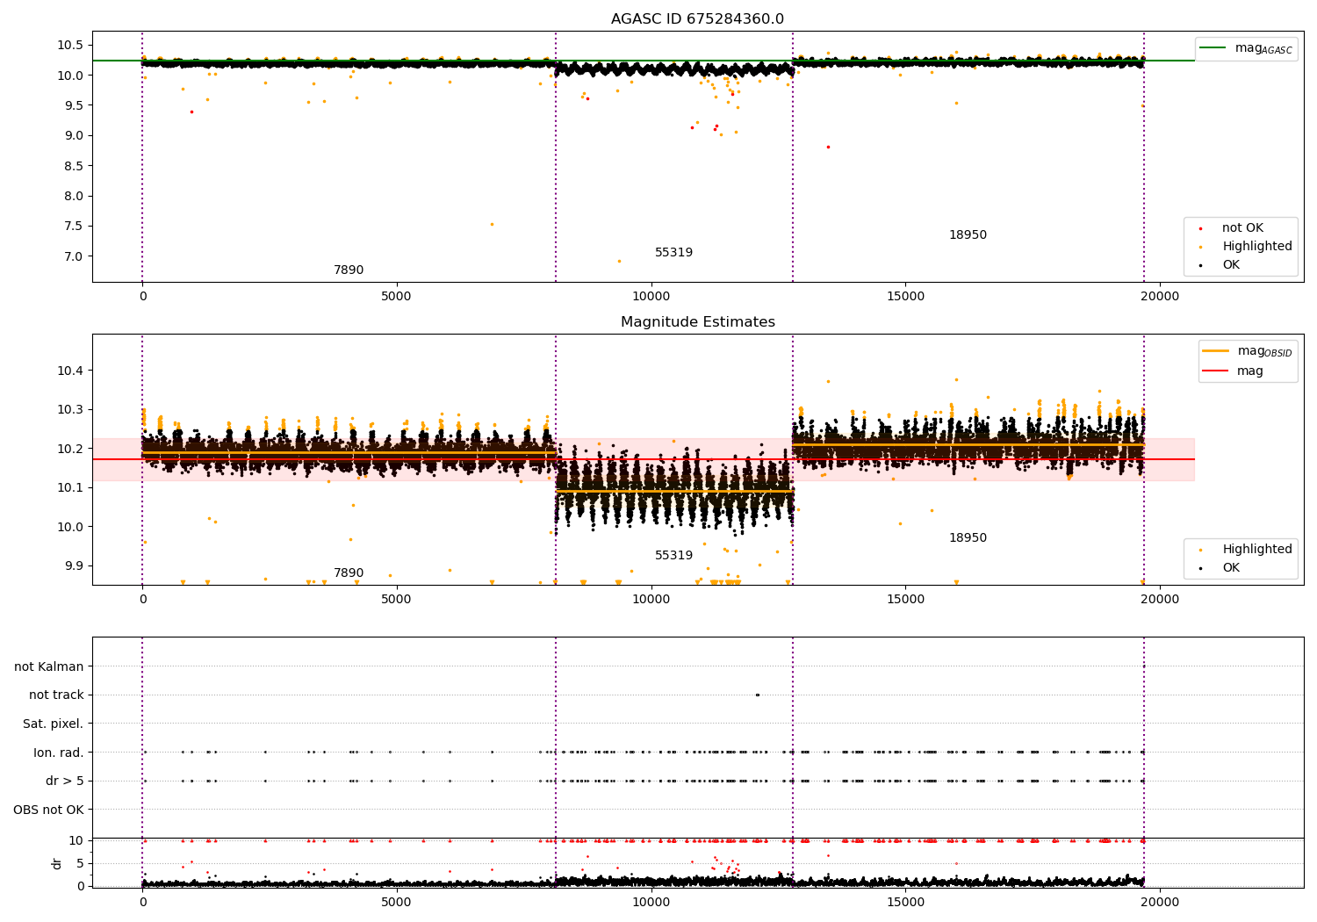This screenshot has width=1317, height=922.
Task: Click the red line sample beside the 'mag' legend entry
Action: coord(1216,371)
